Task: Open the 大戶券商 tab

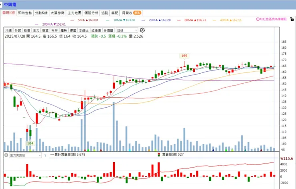Action: click(x=57, y=13)
